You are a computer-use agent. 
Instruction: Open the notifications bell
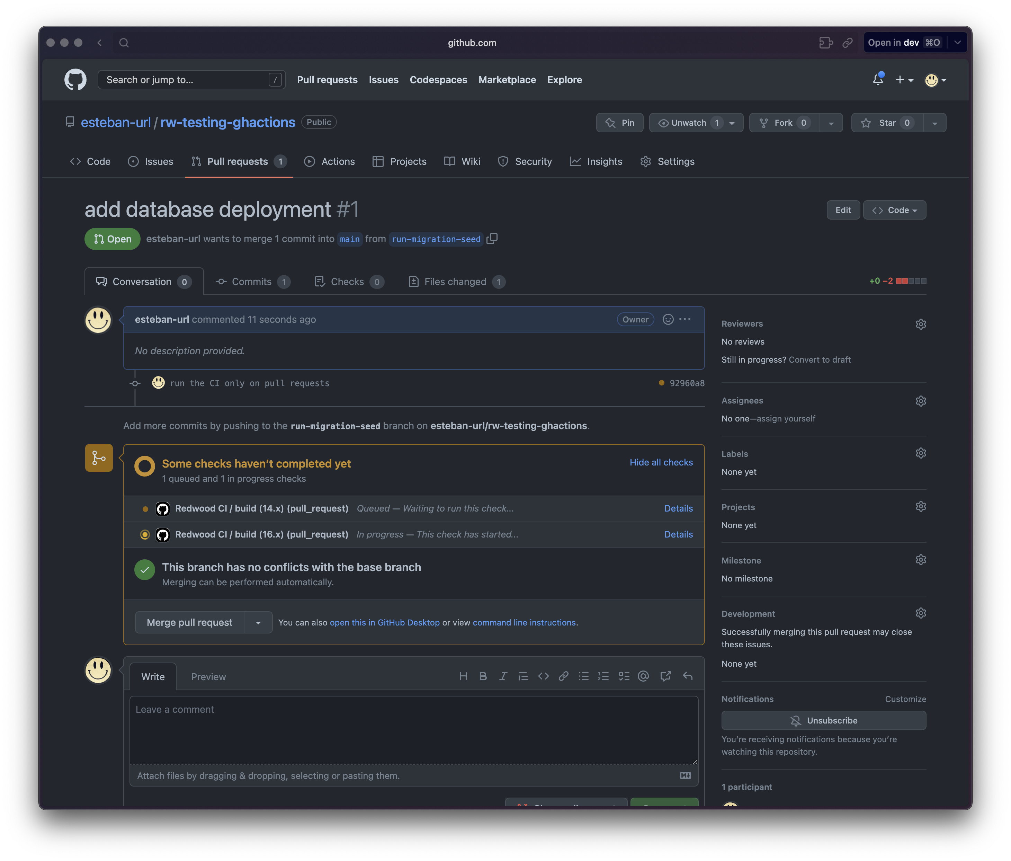point(877,80)
